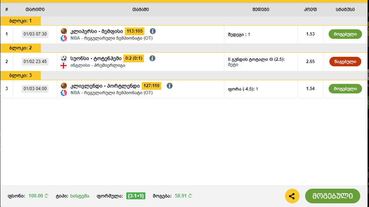Screen dimensions: 369x207
Task: Click match name სუონსი - ტოტენჰემი
Action: (x=96, y=58)
